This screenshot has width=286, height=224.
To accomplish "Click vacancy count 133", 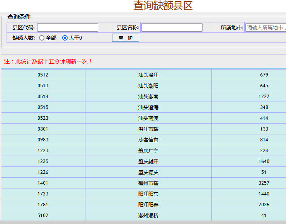I will click(x=264, y=129).
